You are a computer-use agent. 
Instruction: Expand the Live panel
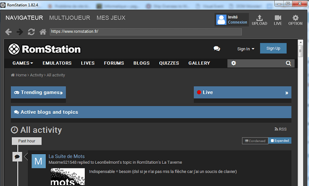(242, 92)
